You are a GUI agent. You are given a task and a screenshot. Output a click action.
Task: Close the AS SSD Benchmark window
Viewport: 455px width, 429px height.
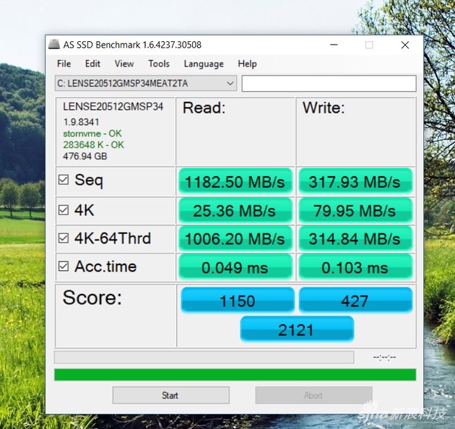point(405,45)
